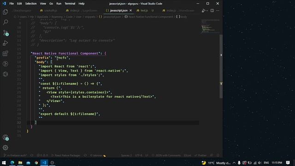
Task: Click the UTF-8 encoding status item
Action: tap(138, 155)
